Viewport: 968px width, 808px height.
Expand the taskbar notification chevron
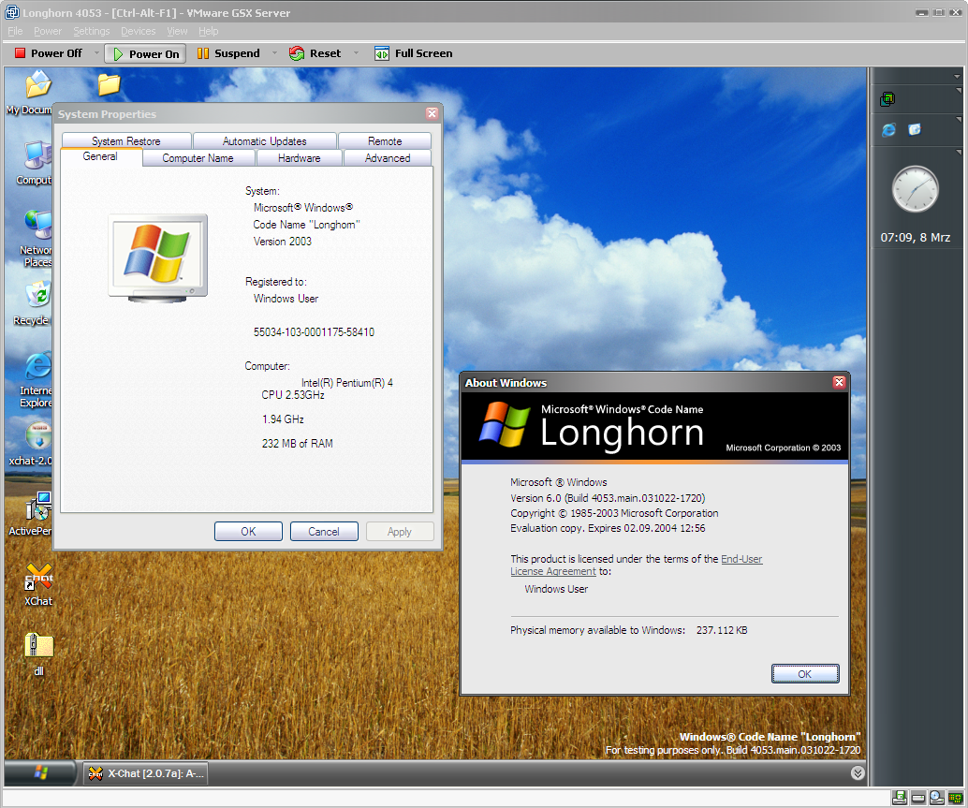pyautogui.click(x=858, y=772)
